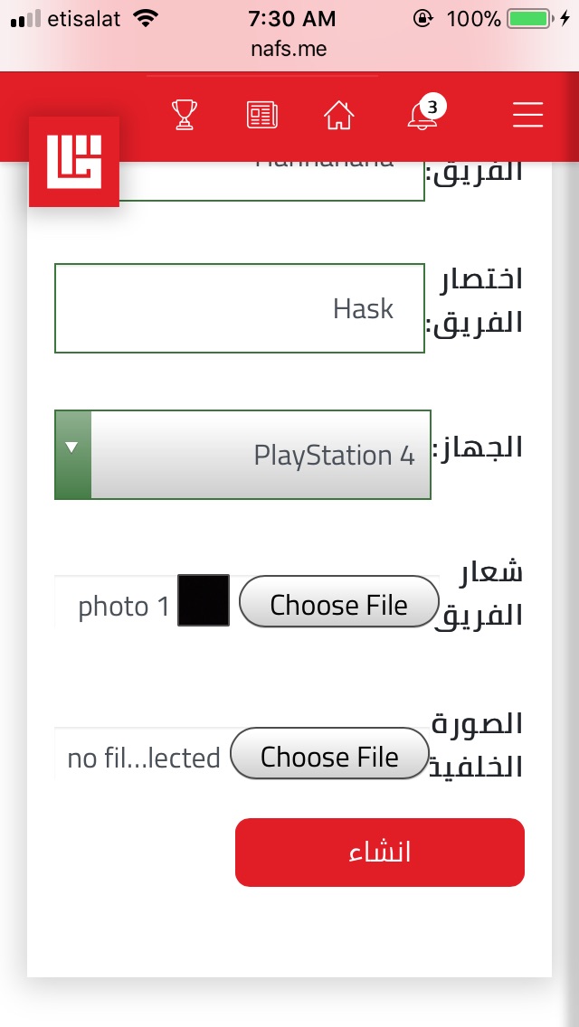579x1027 pixels.
Task: Expand the PlayStation 4 device dropdown
Action: pyautogui.click(x=261, y=455)
